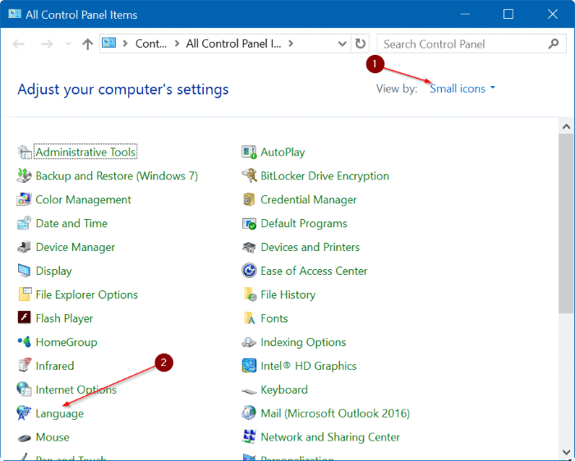Click the Date and Time calendar icon

[25, 223]
